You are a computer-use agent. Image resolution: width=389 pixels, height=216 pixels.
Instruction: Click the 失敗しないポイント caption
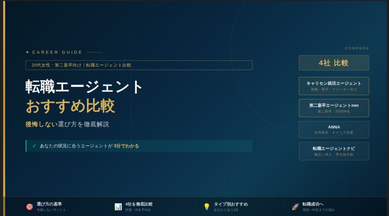point(51,210)
